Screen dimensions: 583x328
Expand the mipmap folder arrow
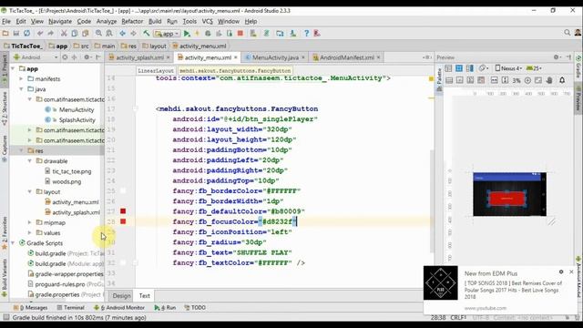click(x=30, y=222)
